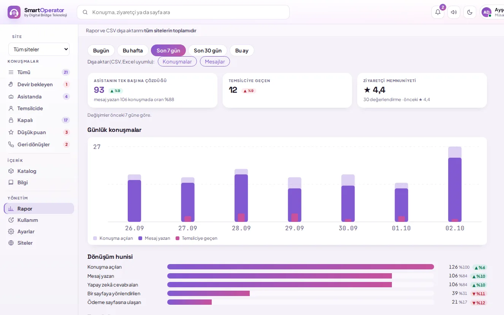
Task: Click Mesaj yazan legend entry under chart
Action: click(x=154, y=238)
